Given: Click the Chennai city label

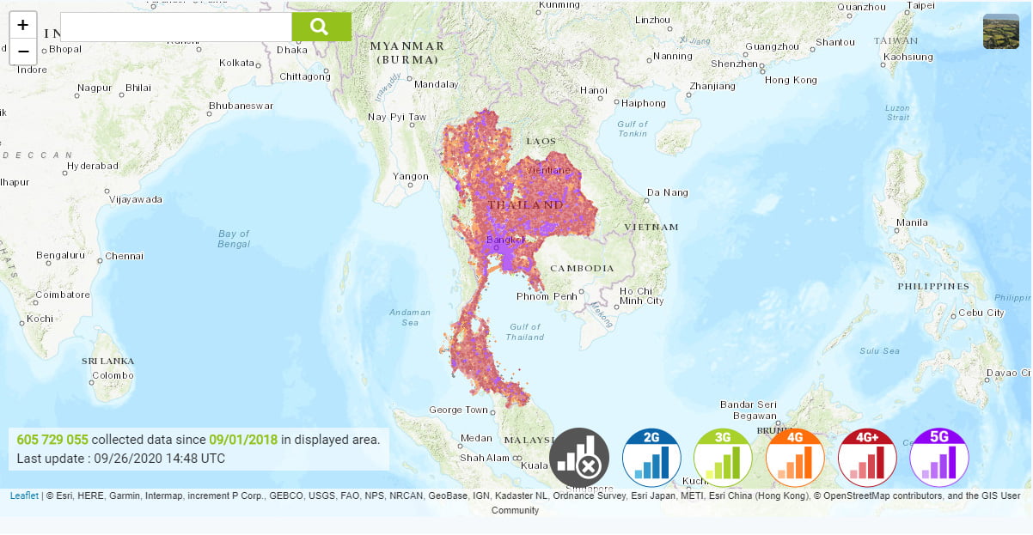Looking at the screenshot, I should [124, 256].
